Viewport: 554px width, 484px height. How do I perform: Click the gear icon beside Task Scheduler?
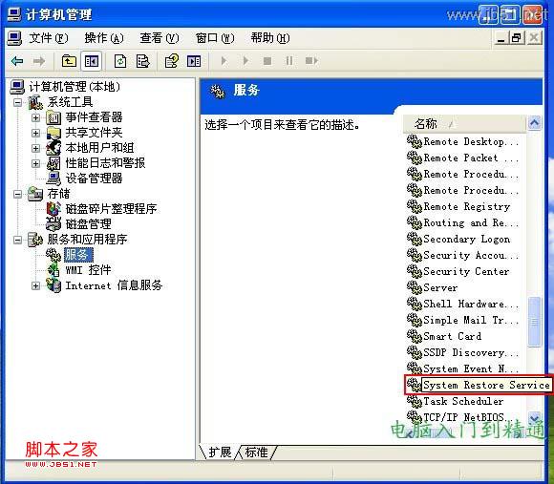pyautogui.click(x=415, y=401)
